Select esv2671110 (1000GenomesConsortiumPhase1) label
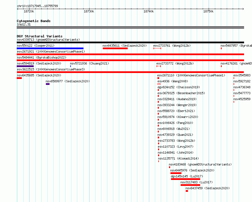The width and height of the screenshot is (252, 202). tap(191, 75)
